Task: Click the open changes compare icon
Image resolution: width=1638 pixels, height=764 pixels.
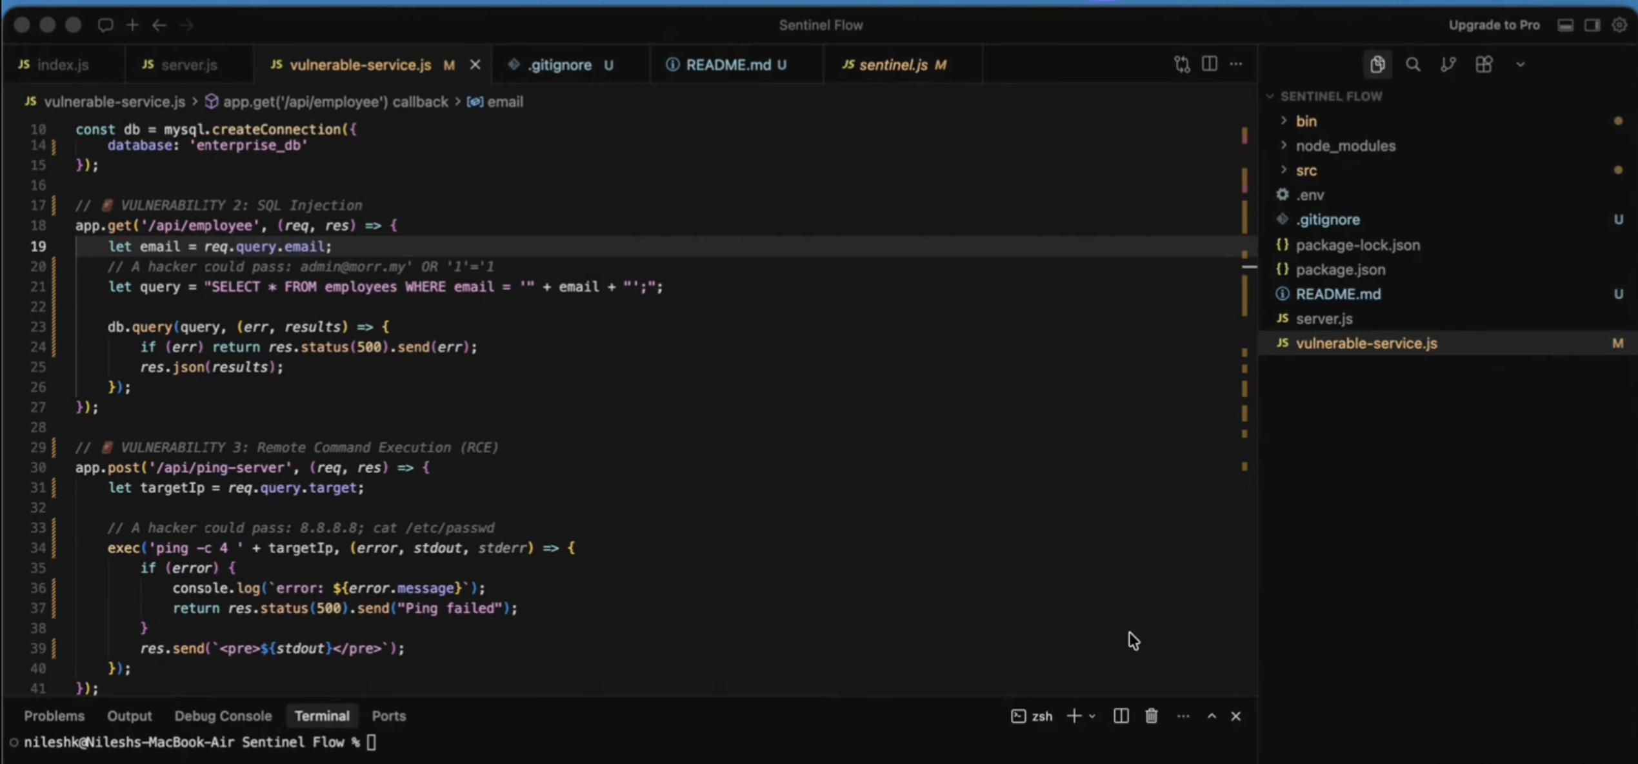Action: tap(1182, 64)
